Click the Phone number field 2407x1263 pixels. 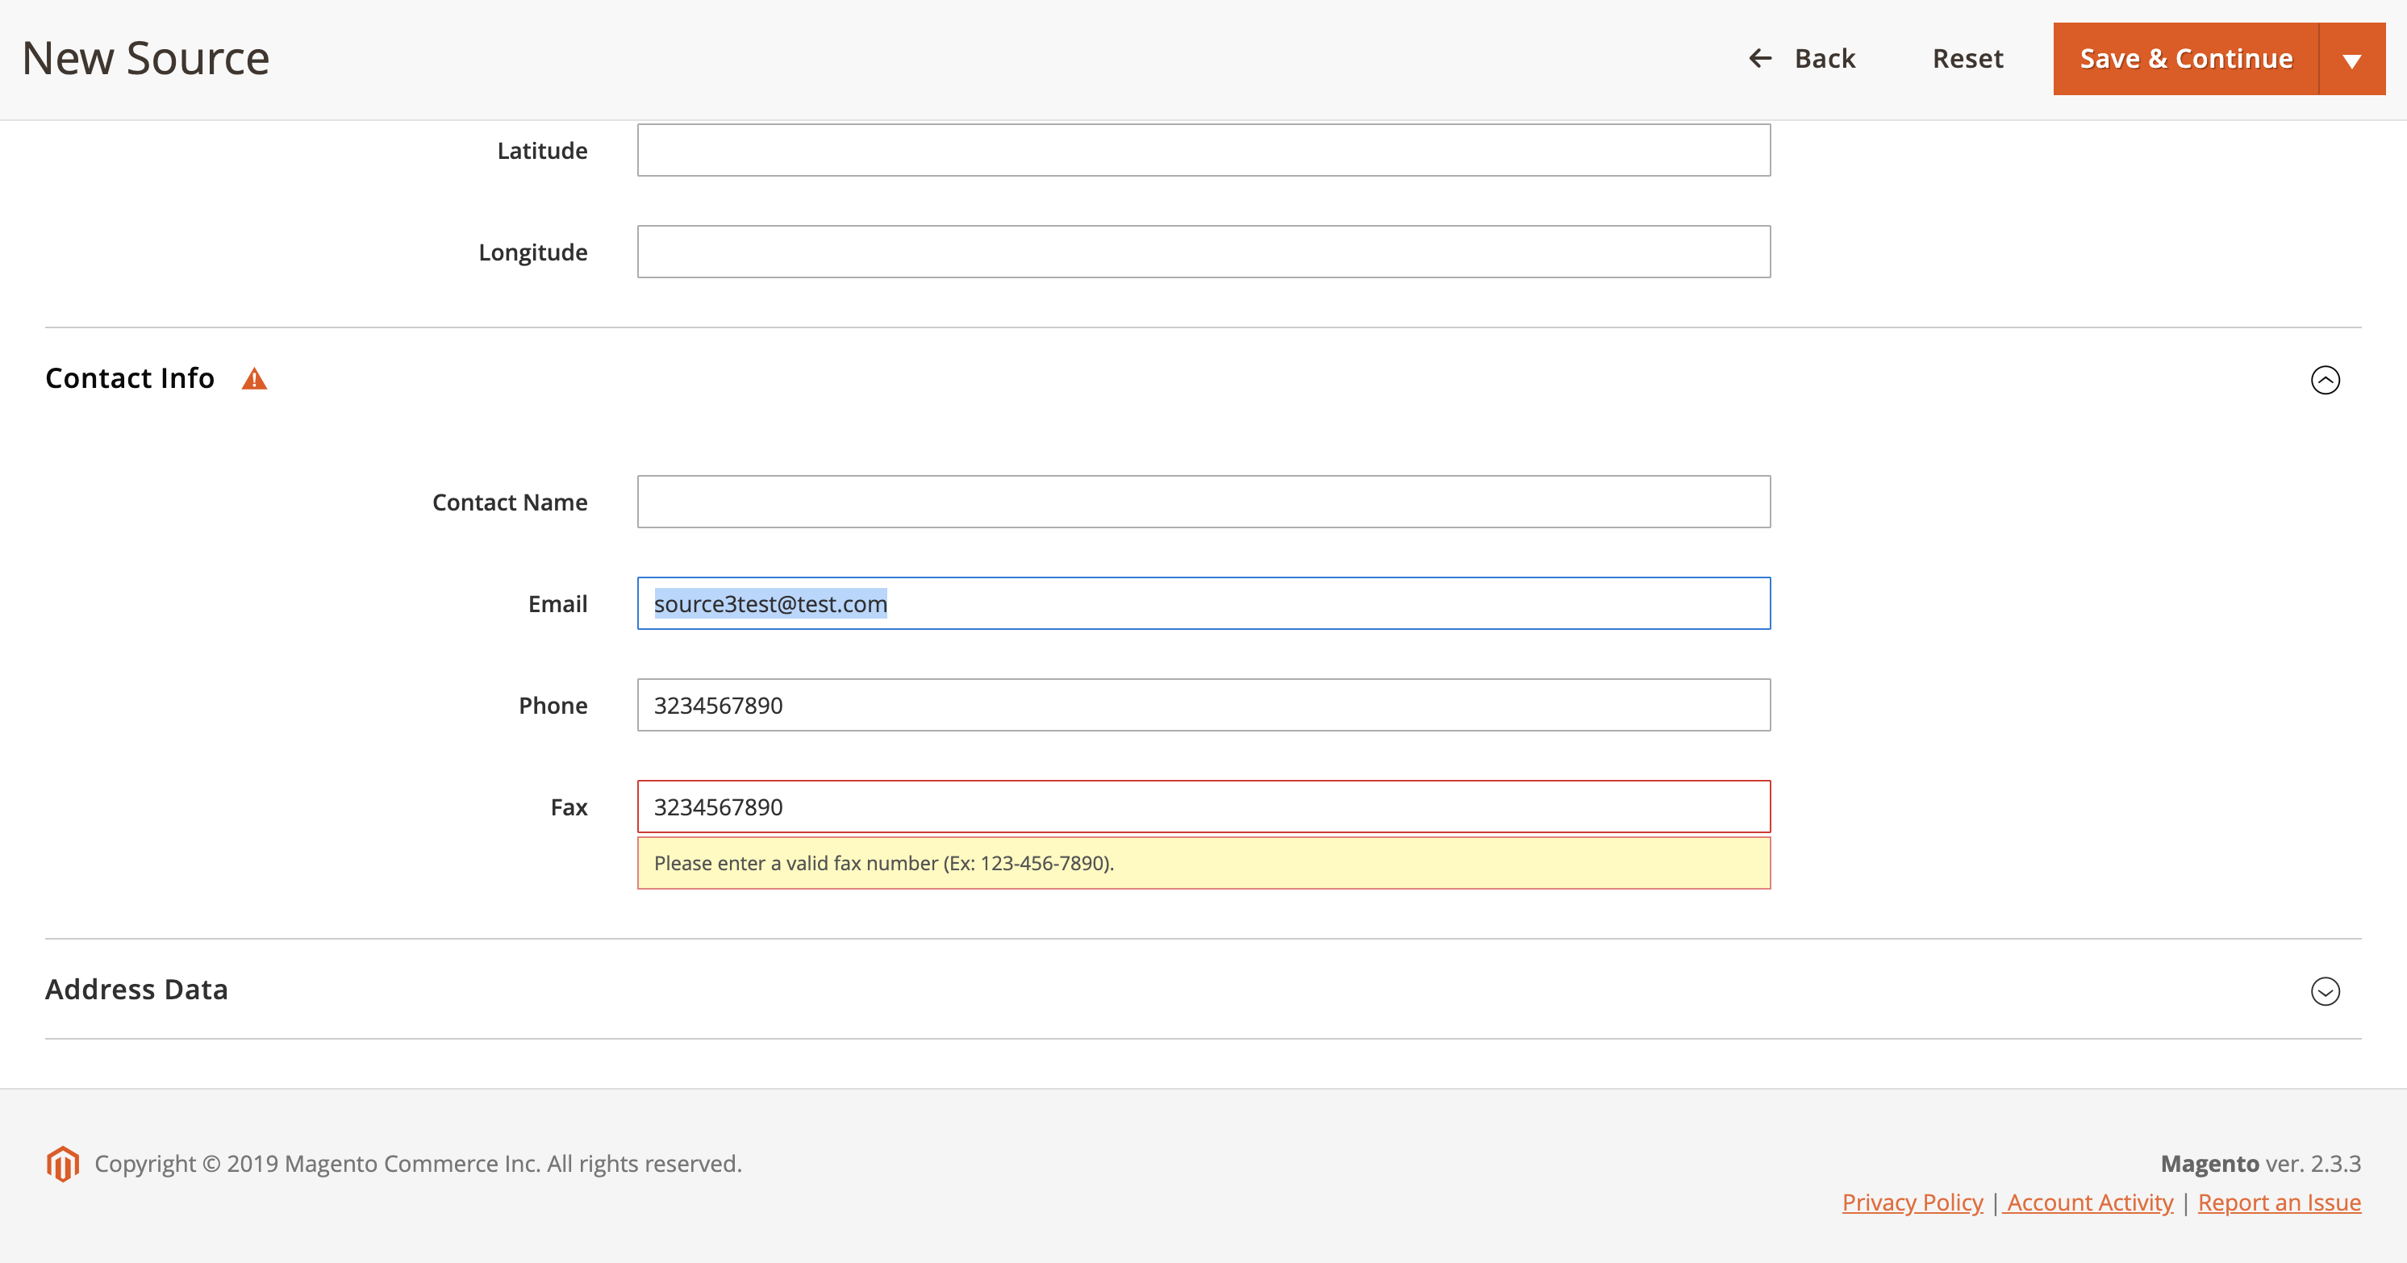(1203, 706)
